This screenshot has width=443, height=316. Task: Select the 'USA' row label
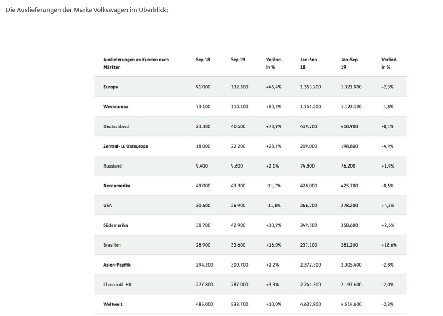pyautogui.click(x=108, y=206)
